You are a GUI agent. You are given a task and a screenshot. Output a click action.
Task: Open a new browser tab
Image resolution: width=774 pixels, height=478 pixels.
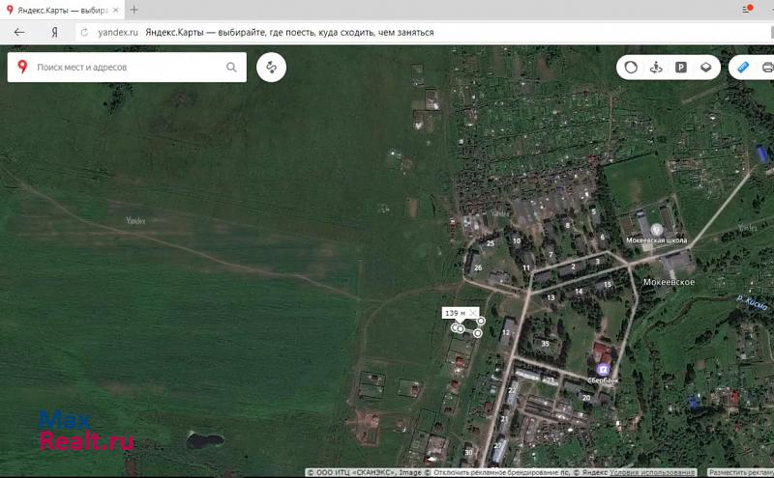point(134,9)
